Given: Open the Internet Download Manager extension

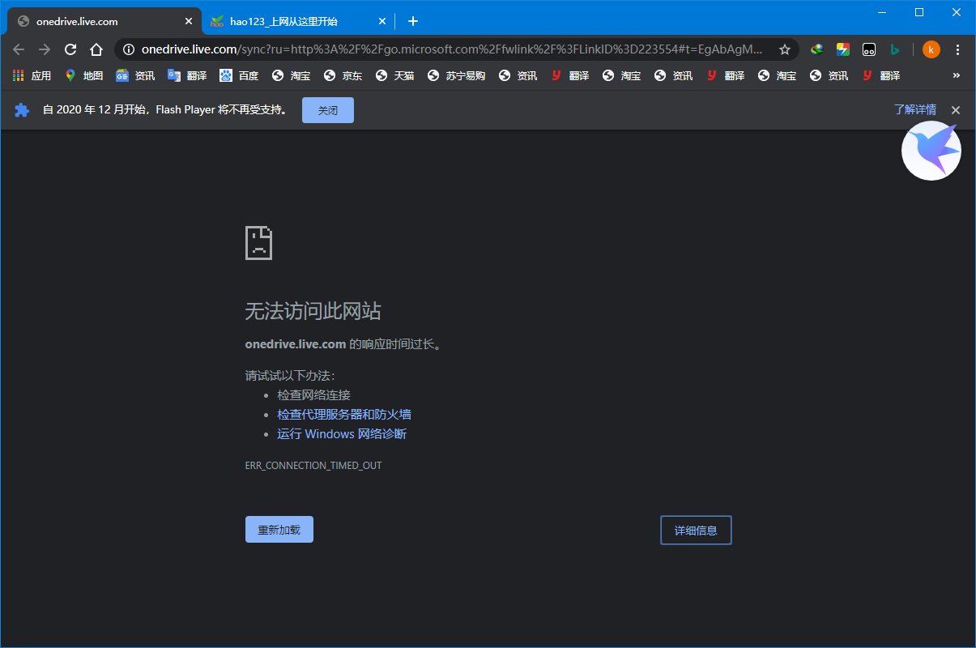Looking at the screenshot, I should 817,49.
